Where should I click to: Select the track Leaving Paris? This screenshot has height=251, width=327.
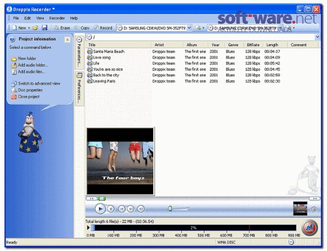click(x=104, y=81)
